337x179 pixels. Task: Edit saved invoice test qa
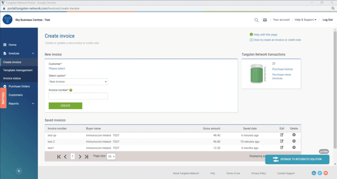tap(282, 135)
